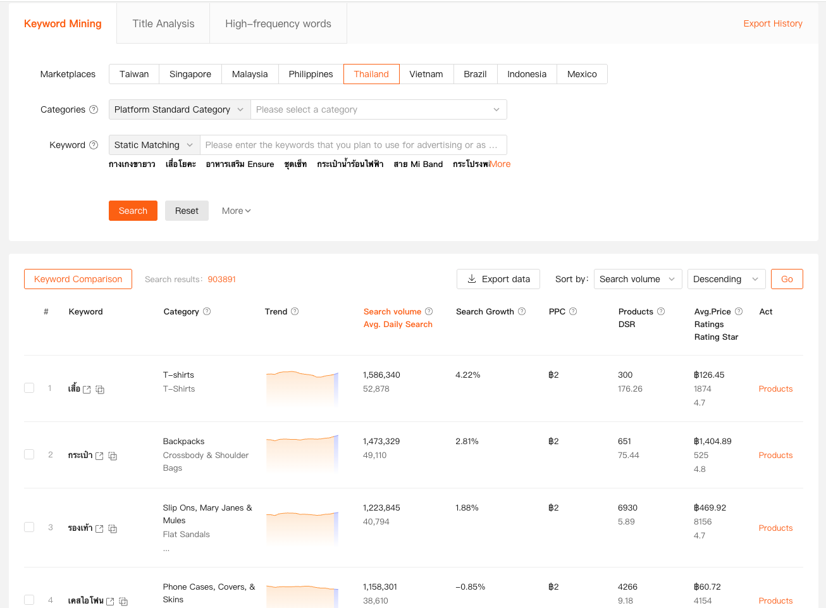Tick the checkbox for row 2 กระเป๋า
Image resolution: width=826 pixels, height=608 pixels.
pos(29,454)
